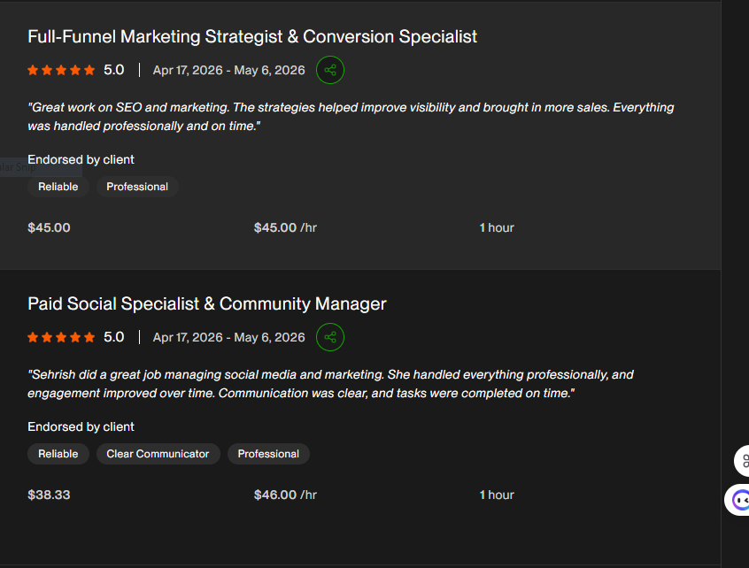Screen dimensions: 749x568
Task: Click the first review's date range
Action: click(228, 70)
